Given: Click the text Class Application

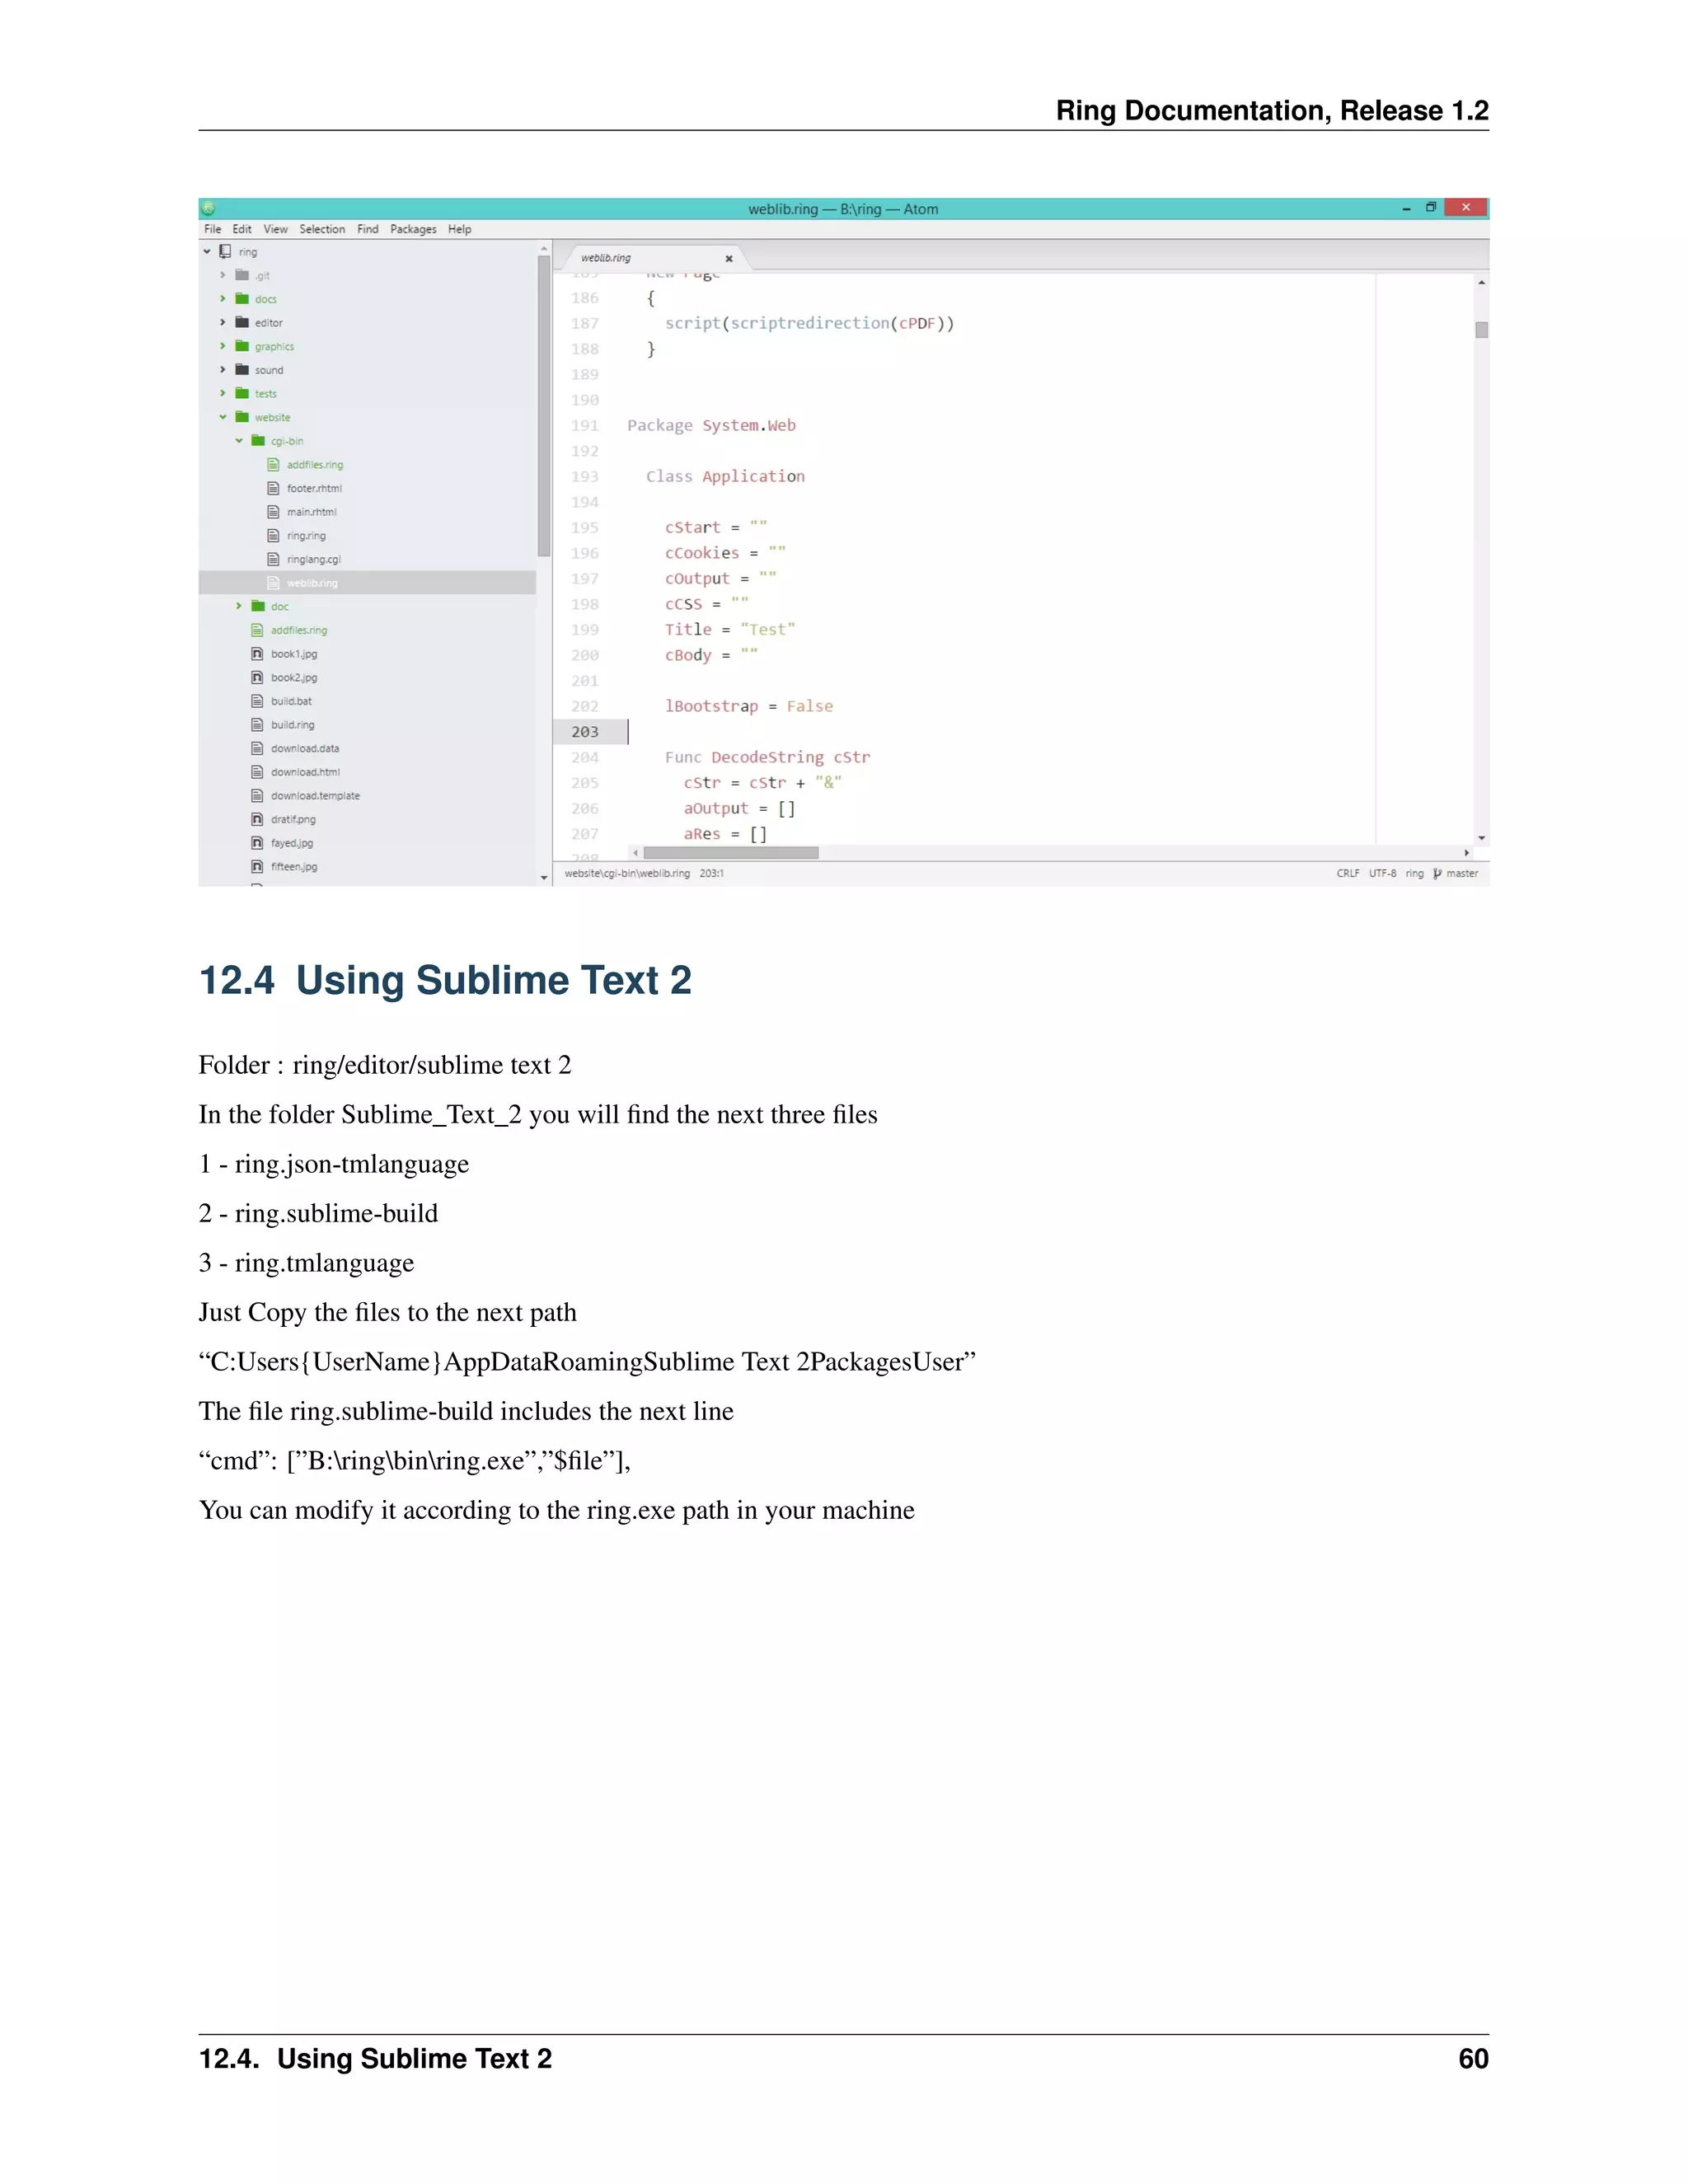Looking at the screenshot, I should coord(725,476).
